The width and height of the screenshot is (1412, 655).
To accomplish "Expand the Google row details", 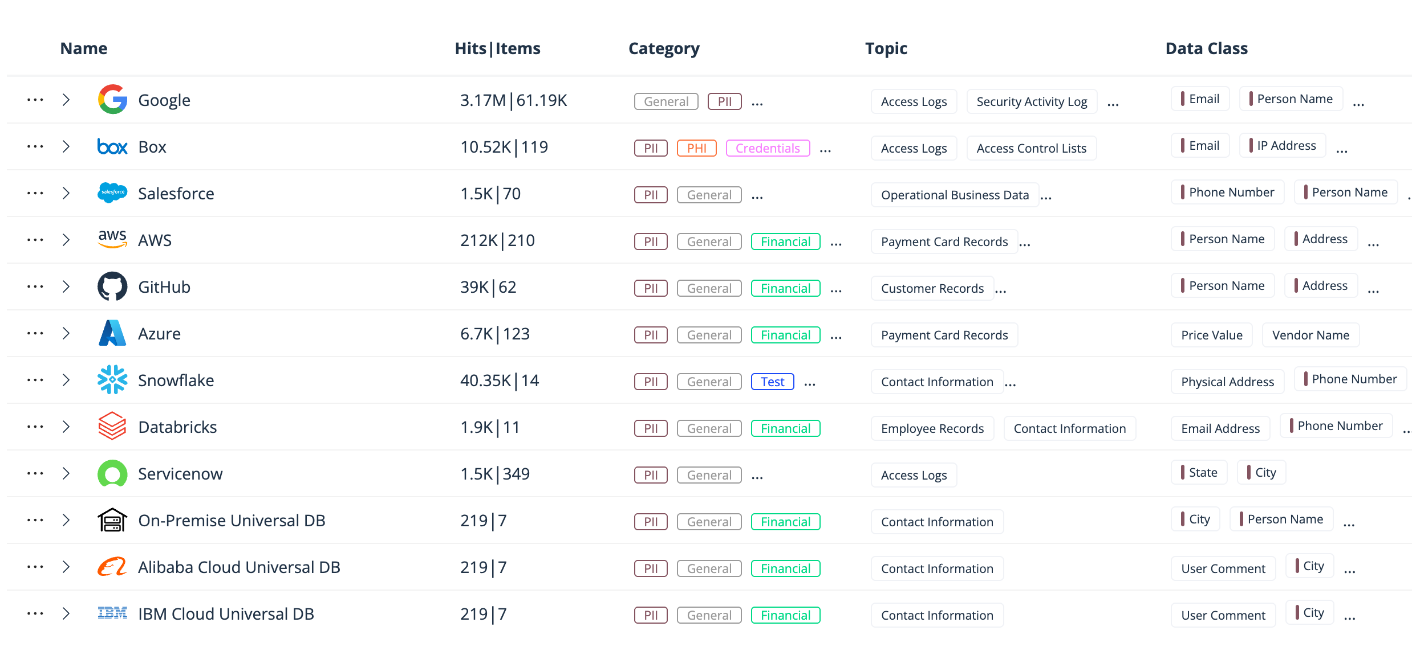I will coord(66,99).
